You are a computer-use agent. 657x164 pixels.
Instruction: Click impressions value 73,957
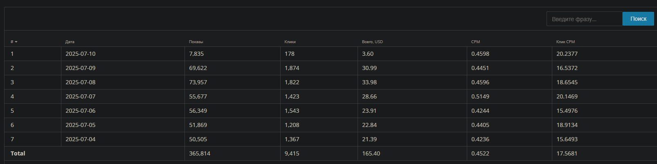point(198,82)
